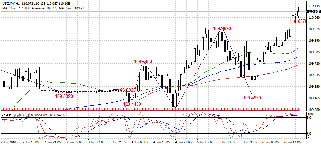Select the 109.380 price axis label
The image size is (321, 146).
point(314,110)
